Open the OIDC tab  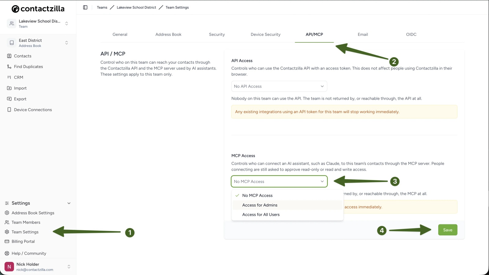411,34
